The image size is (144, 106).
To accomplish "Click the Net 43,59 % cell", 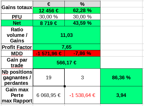I will pos(82,23).
